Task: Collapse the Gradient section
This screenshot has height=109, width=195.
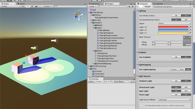Action: pos(137,52)
